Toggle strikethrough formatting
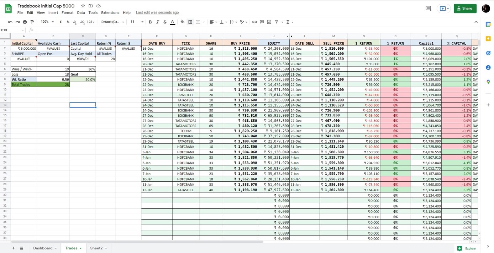 (x=165, y=22)
